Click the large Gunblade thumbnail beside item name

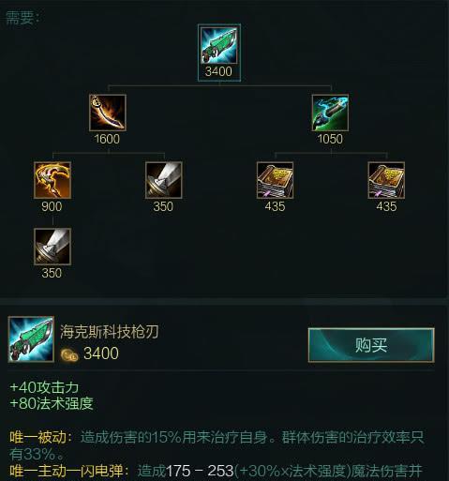coord(31,339)
